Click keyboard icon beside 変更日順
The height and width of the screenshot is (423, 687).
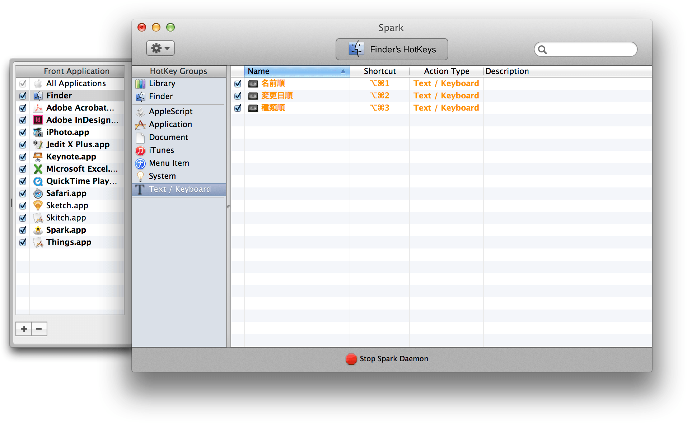coord(253,96)
